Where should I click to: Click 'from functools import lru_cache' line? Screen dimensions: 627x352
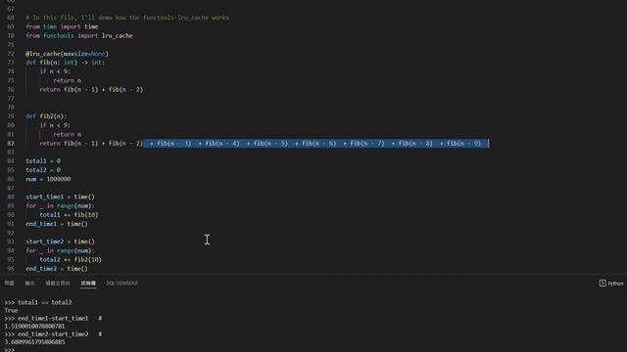point(79,35)
